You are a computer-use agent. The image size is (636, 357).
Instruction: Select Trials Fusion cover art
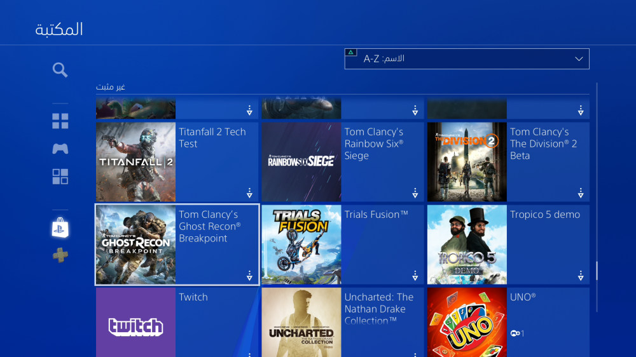pyautogui.click(x=301, y=245)
